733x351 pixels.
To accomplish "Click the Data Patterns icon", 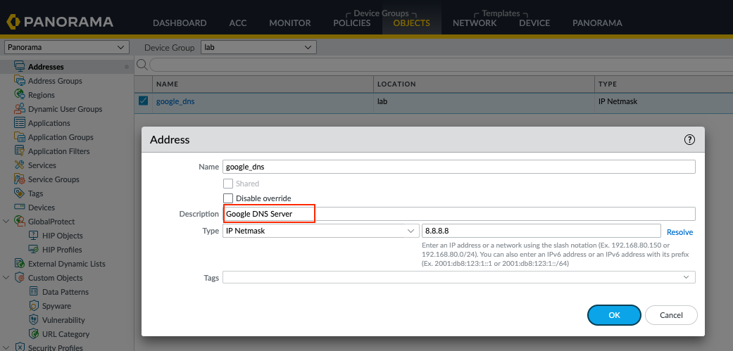I will (x=34, y=291).
